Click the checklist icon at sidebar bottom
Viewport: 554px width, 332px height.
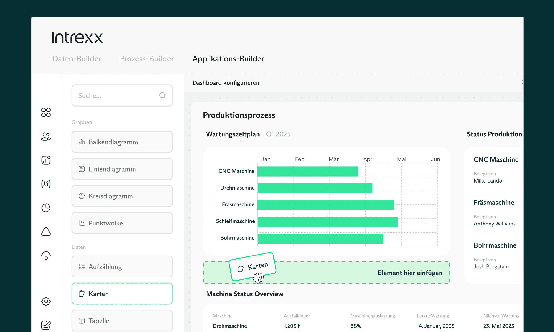click(46, 325)
